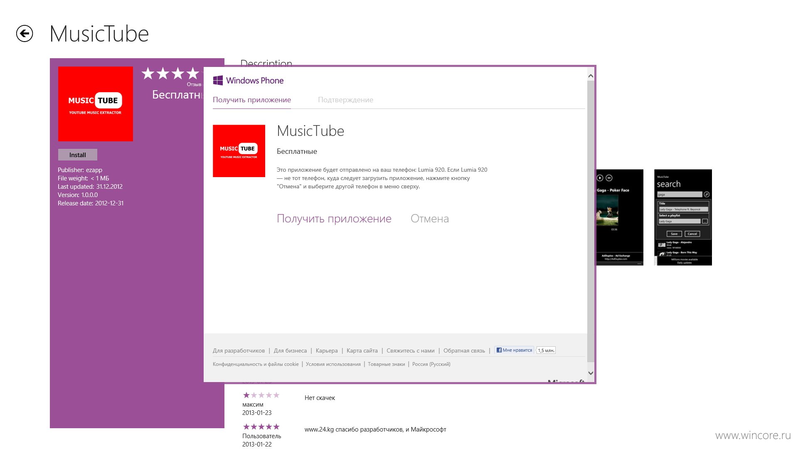Click the 'www.24.kg спасибо разработчиков' review text
Image resolution: width=798 pixels, height=449 pixels.
pyautogui.click(x=375, y=429)
